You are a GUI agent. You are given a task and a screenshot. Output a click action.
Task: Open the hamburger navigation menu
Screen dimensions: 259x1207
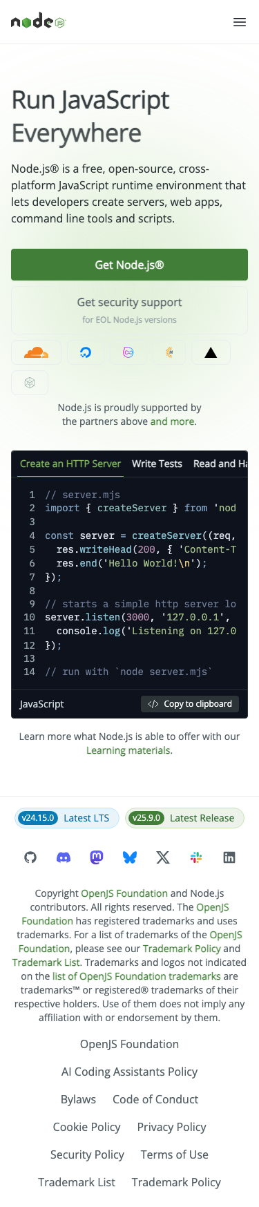[x=240, y=22]
